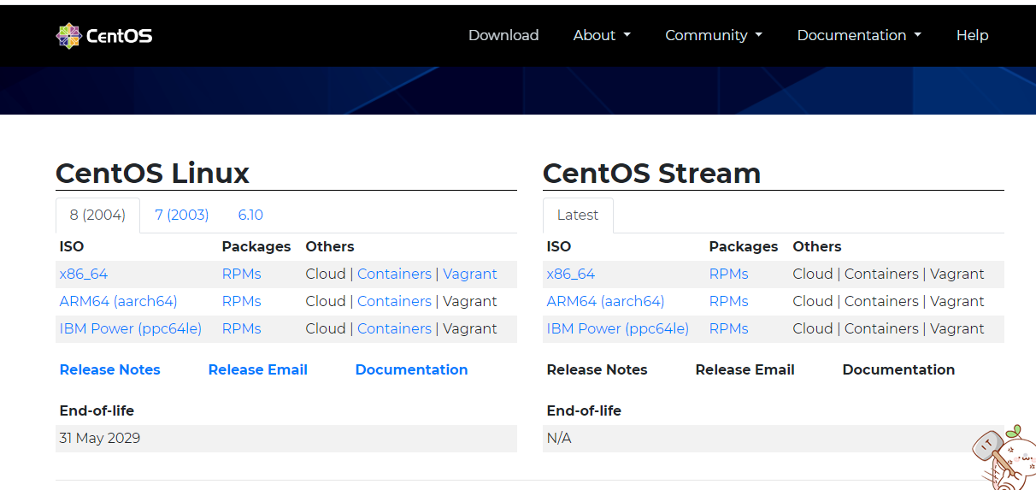The width and height of the screenshot is (1036, 490).
Task: Expand the About dropdown menu
Action: [x=602, y=35]
